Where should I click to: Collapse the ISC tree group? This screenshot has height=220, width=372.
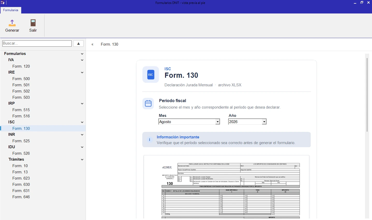[x=82, y=122]
